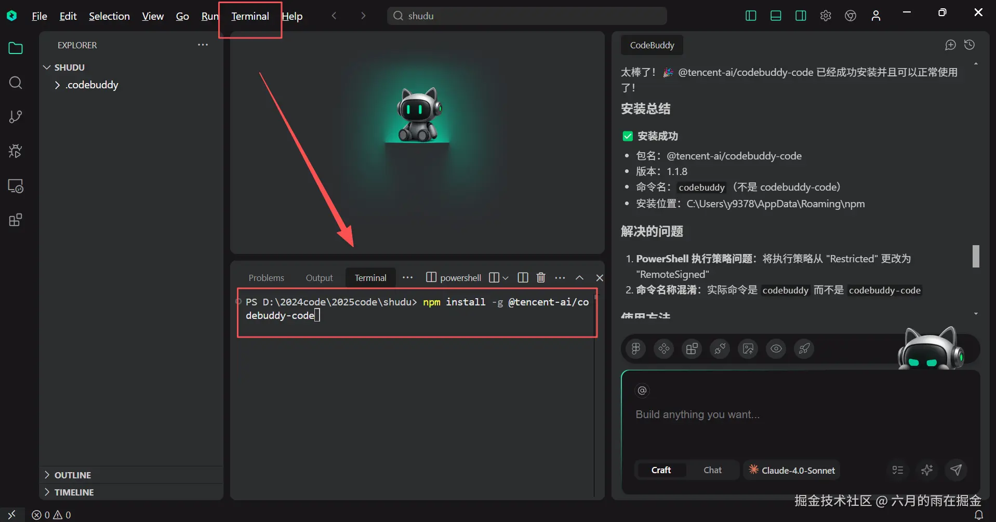
Task: Click the powershell terminal label
Action: 455,278
